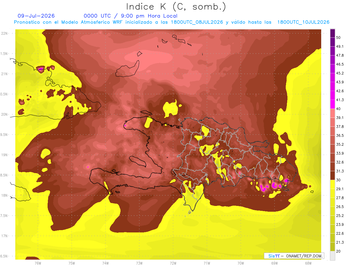Click the colorbar value "43.9"
346x267 pixels.
click(340, 82)
